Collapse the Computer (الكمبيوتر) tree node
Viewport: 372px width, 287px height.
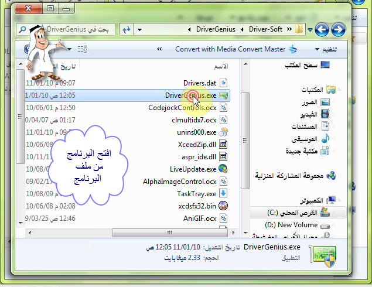340,200
